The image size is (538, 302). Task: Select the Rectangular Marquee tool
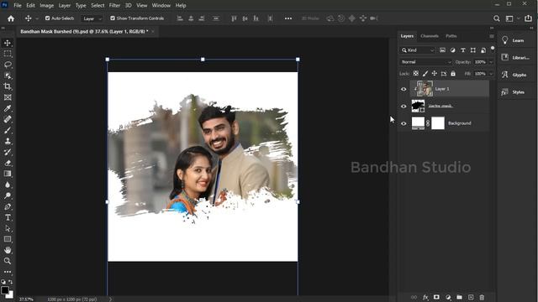[8, 54]
